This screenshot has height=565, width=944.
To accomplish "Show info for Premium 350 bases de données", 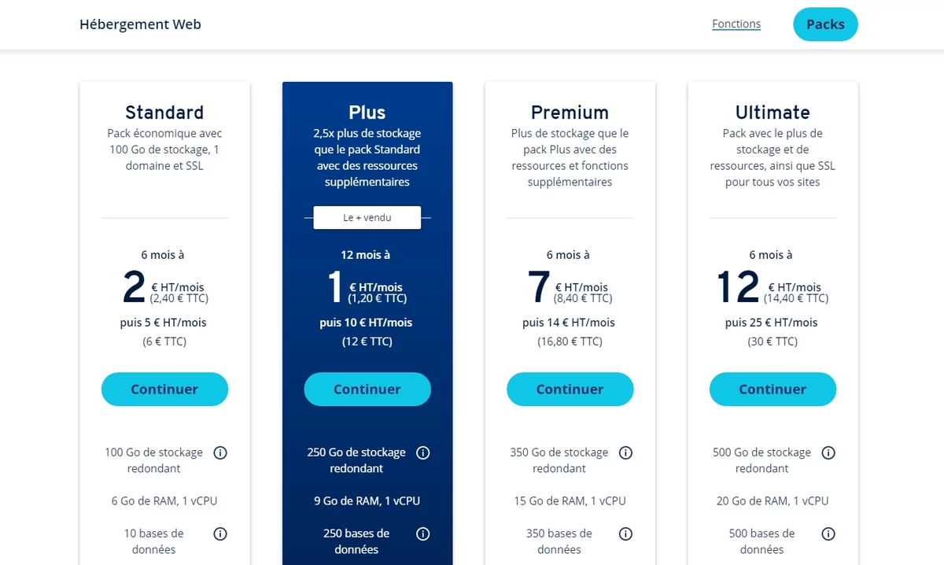I will coord(625,534).
